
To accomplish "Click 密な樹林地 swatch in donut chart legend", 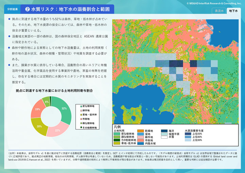I will coord(81,106).
